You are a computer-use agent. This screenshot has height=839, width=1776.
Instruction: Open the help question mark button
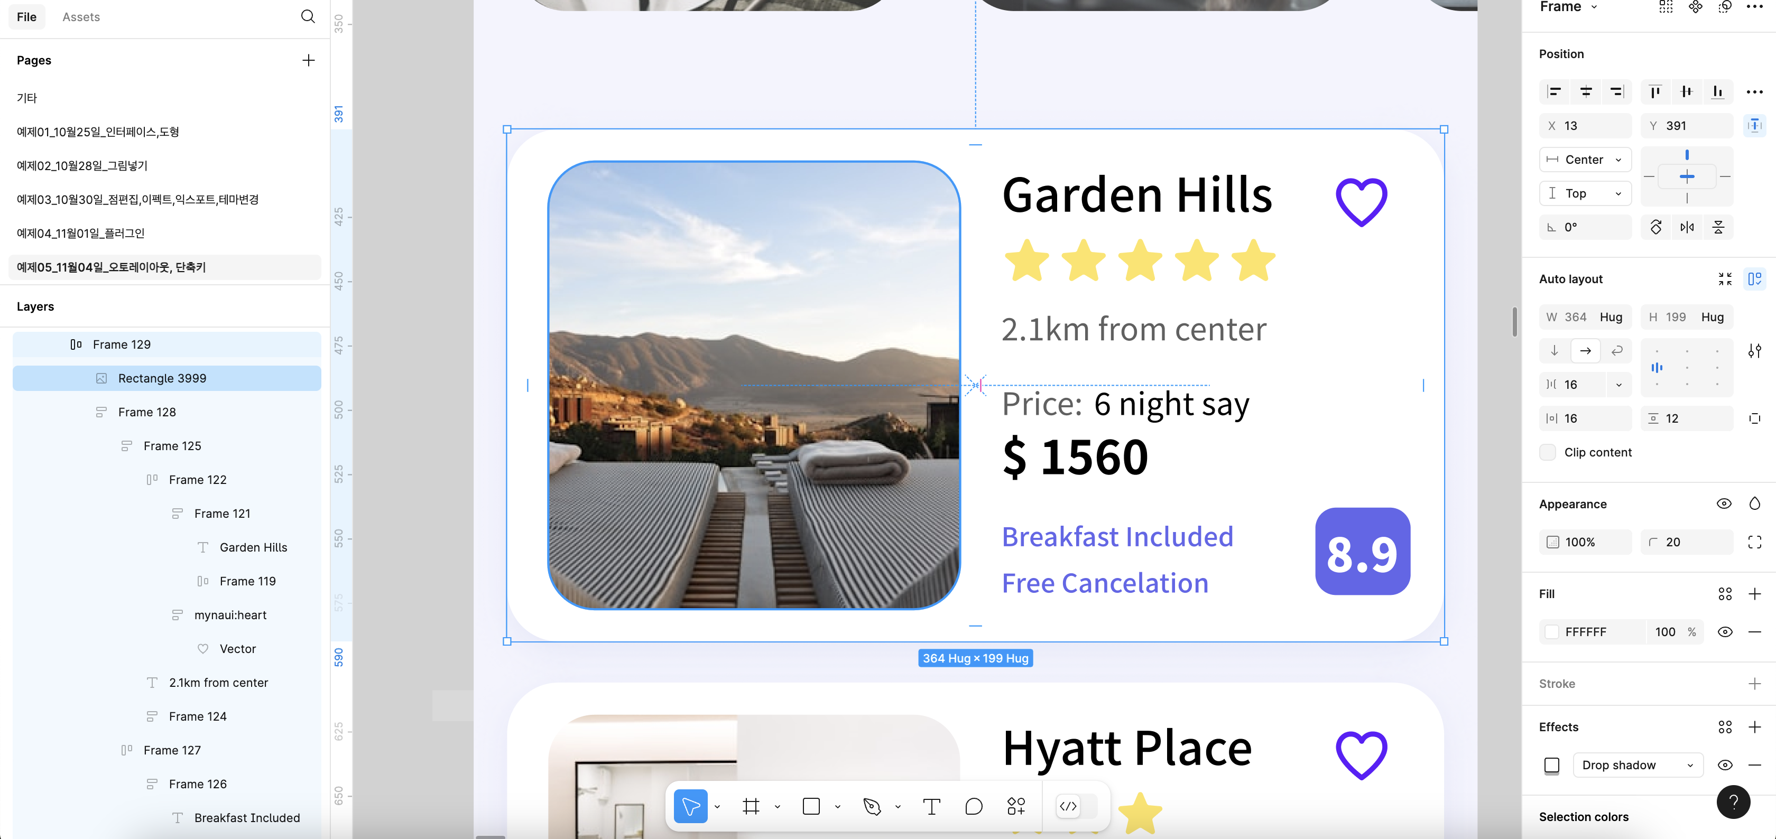1733,802
